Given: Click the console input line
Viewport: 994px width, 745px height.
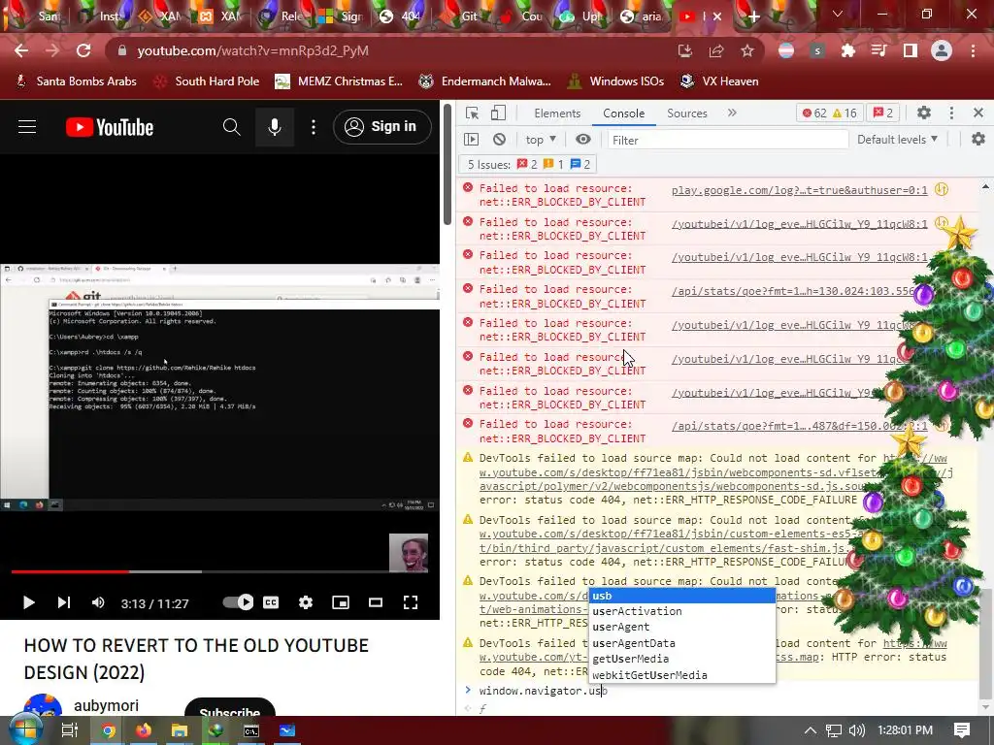Looking at the screenshot, I should [x=722, y=691].
